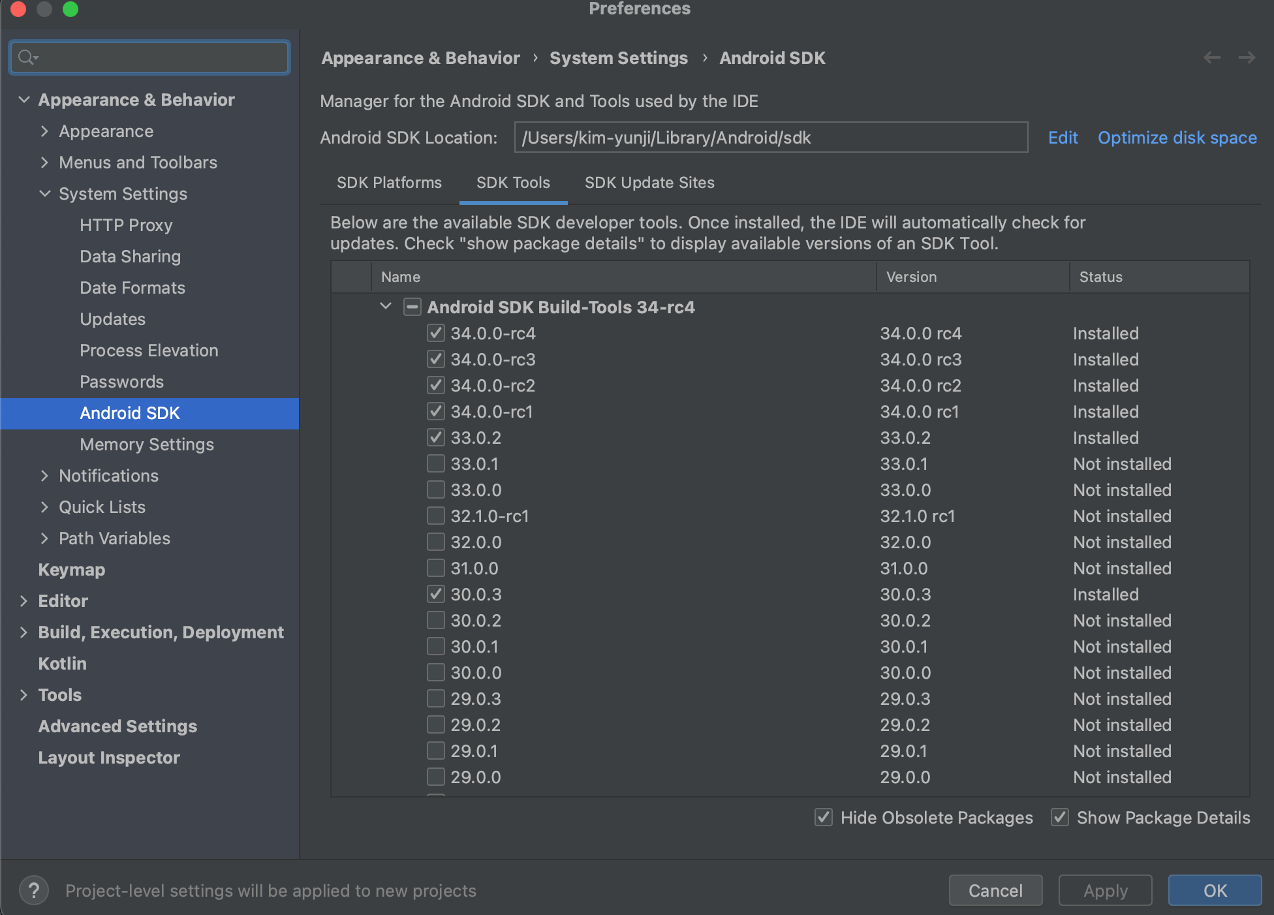Open help with the question mark button

pyautogui.click(x=34, y=890)
